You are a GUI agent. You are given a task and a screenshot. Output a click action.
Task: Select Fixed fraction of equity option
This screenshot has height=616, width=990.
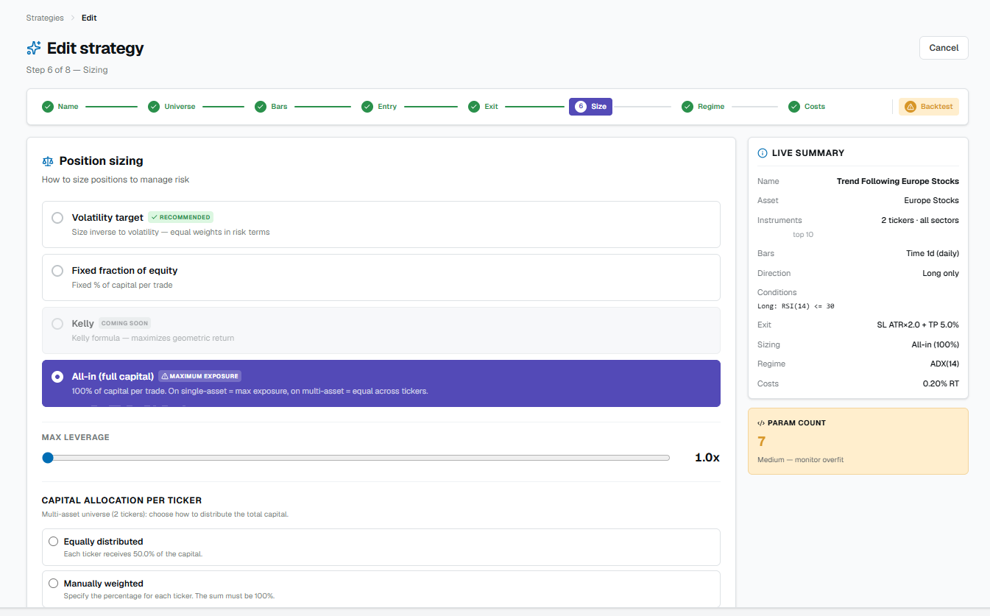57,271
